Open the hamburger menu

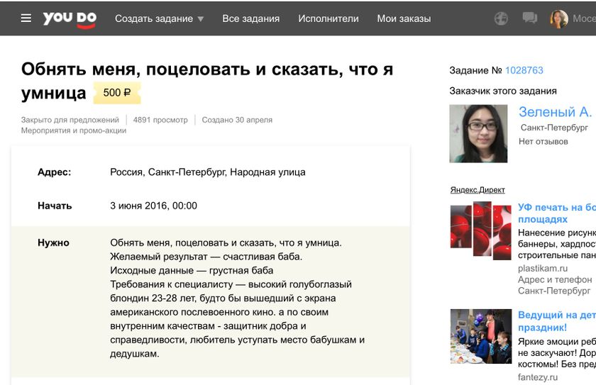click(26, 18)
